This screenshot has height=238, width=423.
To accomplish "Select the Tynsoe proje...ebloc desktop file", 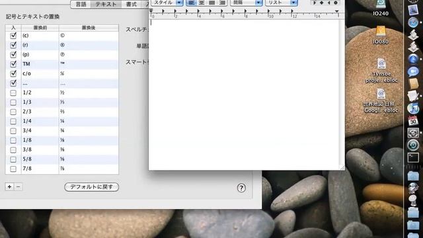I will click(x=381, y=71).
